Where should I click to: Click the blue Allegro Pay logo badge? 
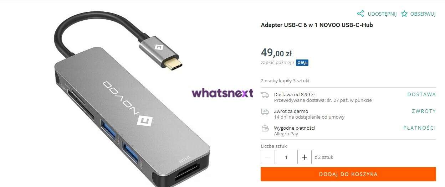pyautogui.click(x=302, y=63)
